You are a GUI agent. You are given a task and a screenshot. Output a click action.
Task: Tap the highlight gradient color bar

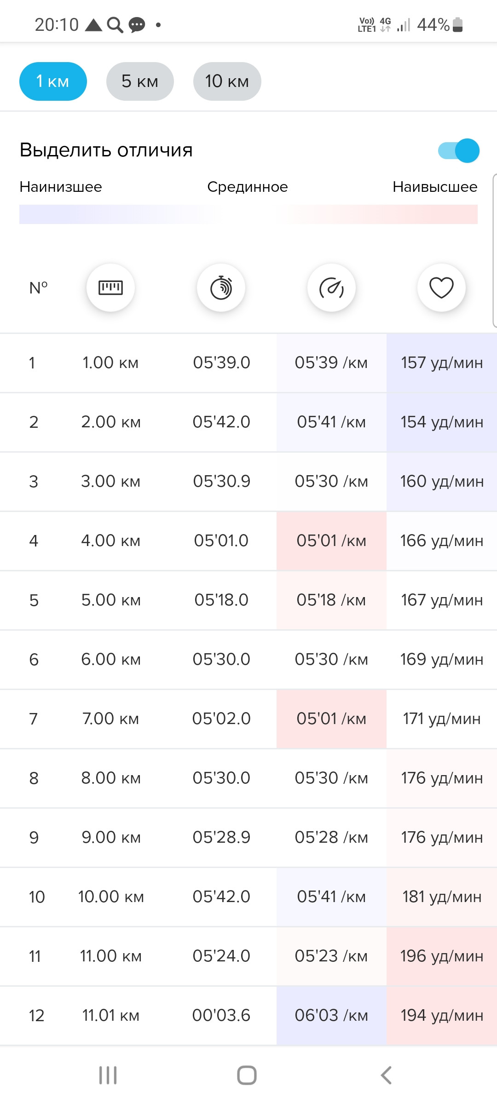coord(248,214)
